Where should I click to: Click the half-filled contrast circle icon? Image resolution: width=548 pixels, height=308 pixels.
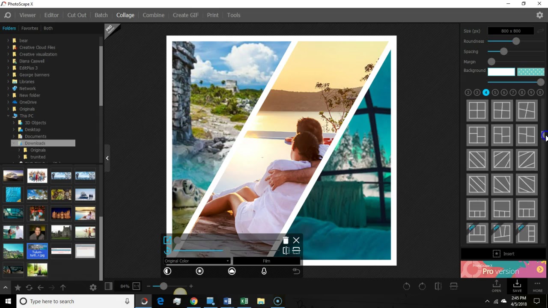point(167,271)
